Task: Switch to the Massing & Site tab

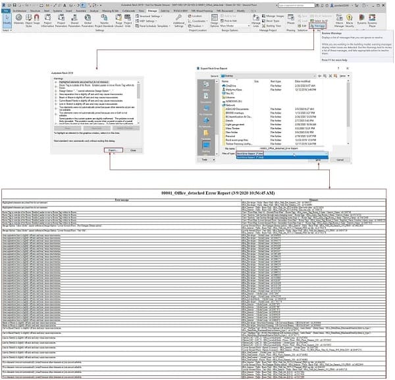Action: click(x=111, y=11)
